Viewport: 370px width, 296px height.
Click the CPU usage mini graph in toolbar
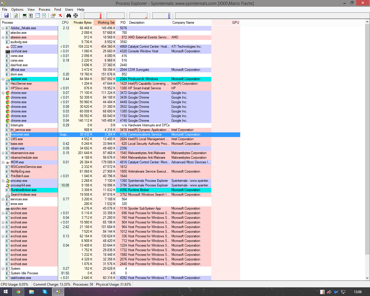93,16
